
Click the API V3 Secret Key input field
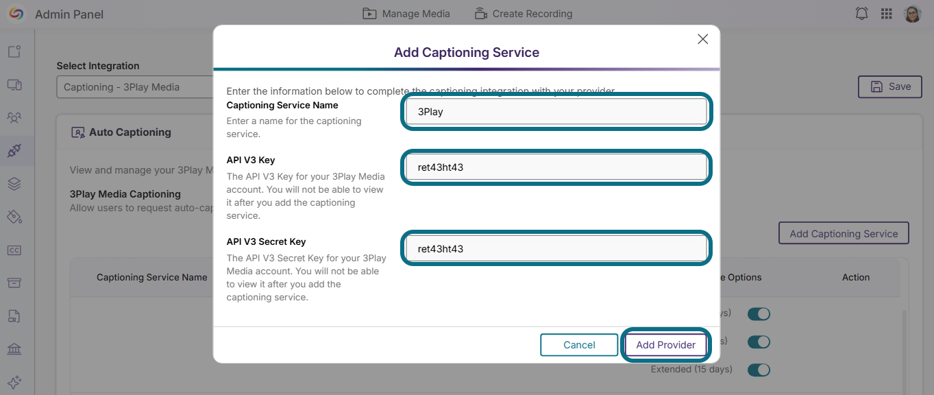click(x=556, y=249)
